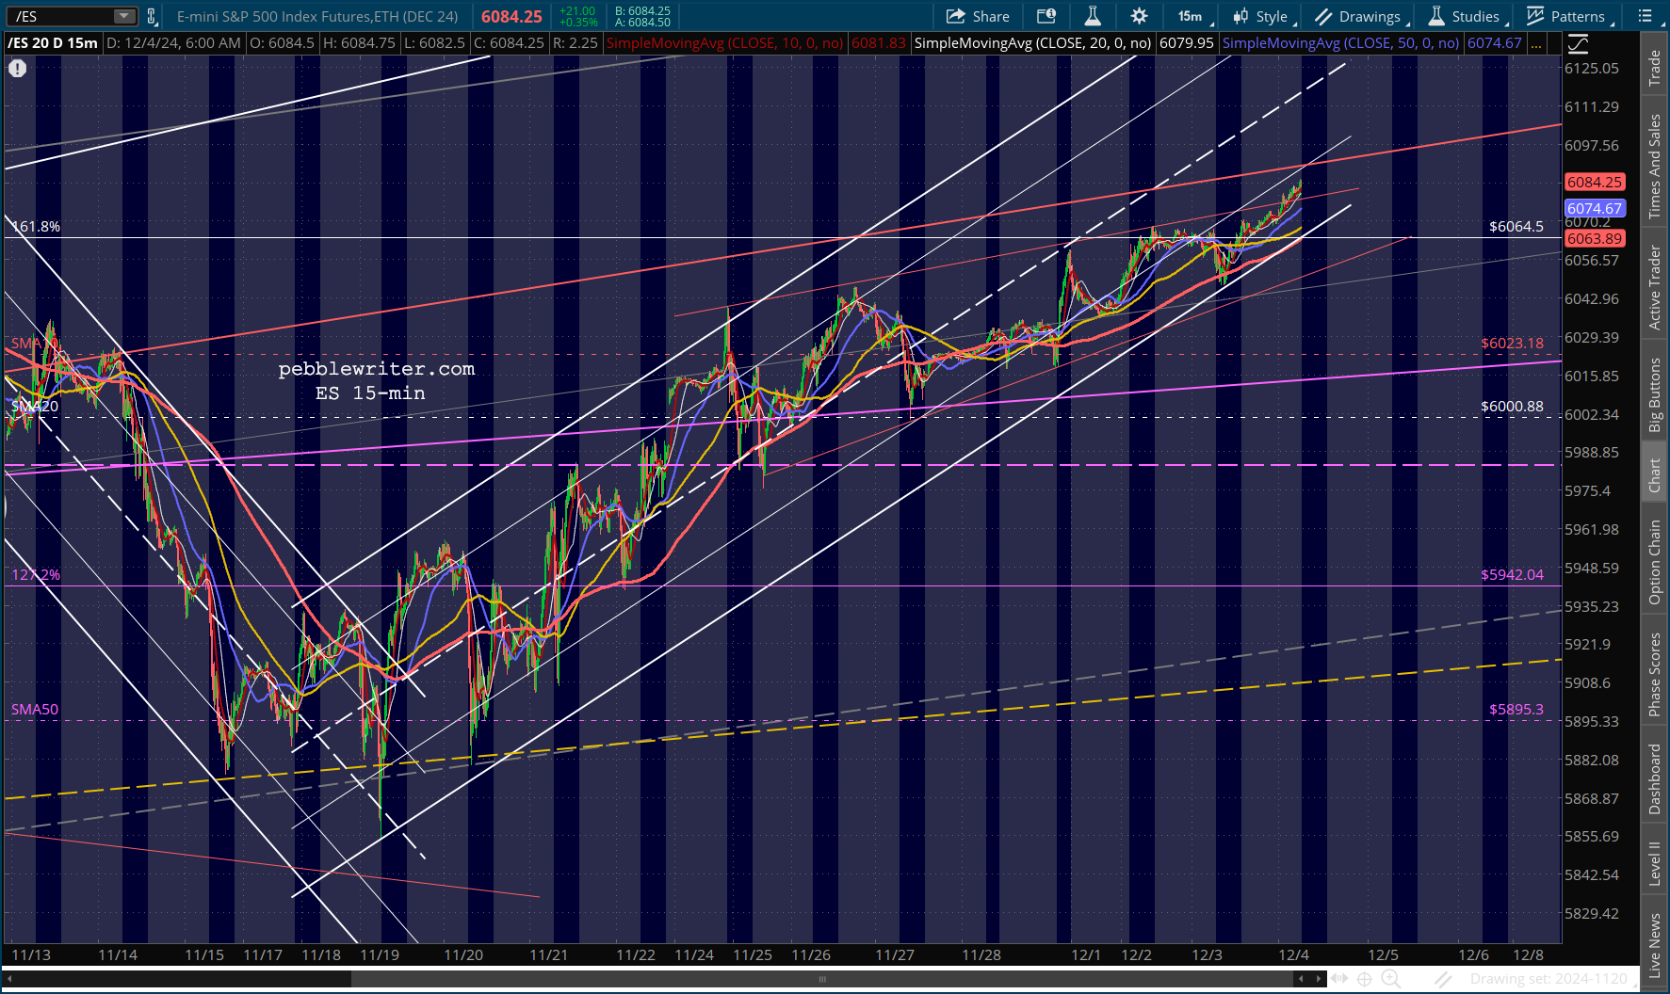Expand the ellipsis for more studies
Image resolution: width=1670 pixels, height=994 pixels.
1536,43
